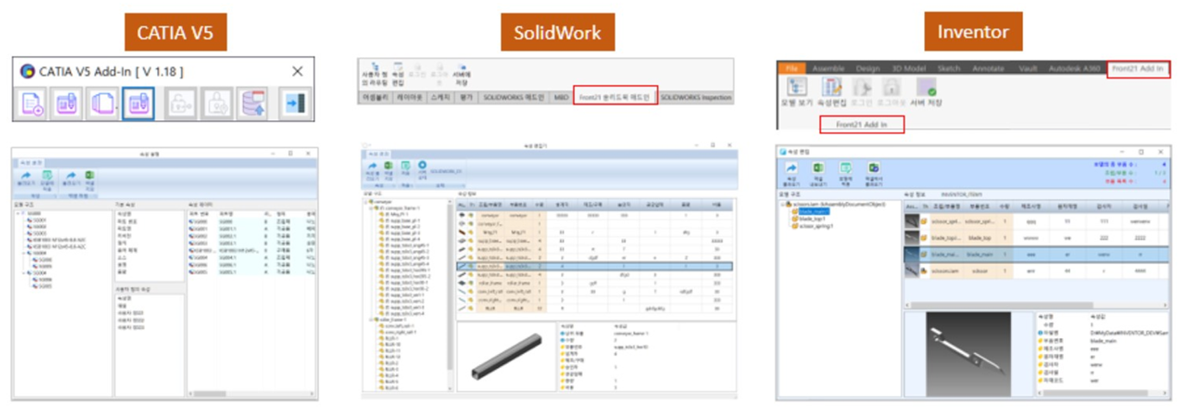Screen dimensions: 1180x411
Task: Open the Vault tab in Inventor
Action: pos(1027,68)
